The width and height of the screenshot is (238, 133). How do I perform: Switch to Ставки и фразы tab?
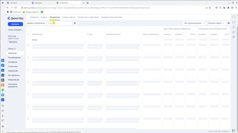[69, 17]
